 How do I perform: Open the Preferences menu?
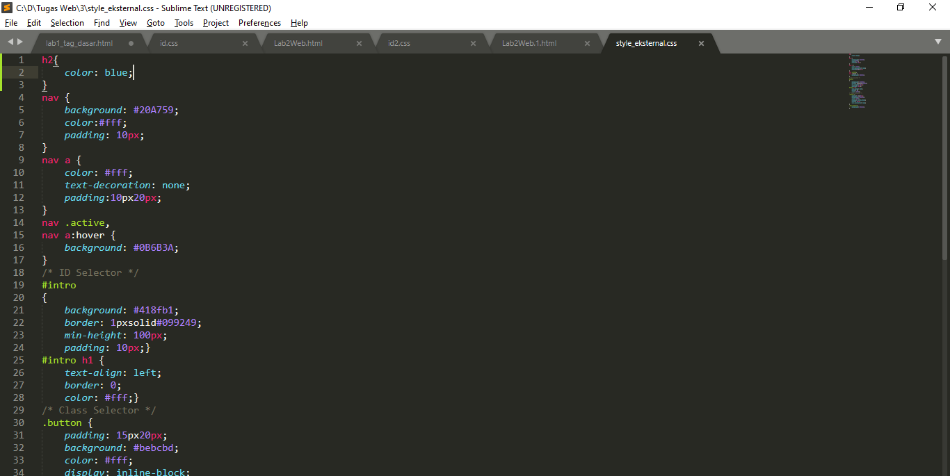coord(259,23)
